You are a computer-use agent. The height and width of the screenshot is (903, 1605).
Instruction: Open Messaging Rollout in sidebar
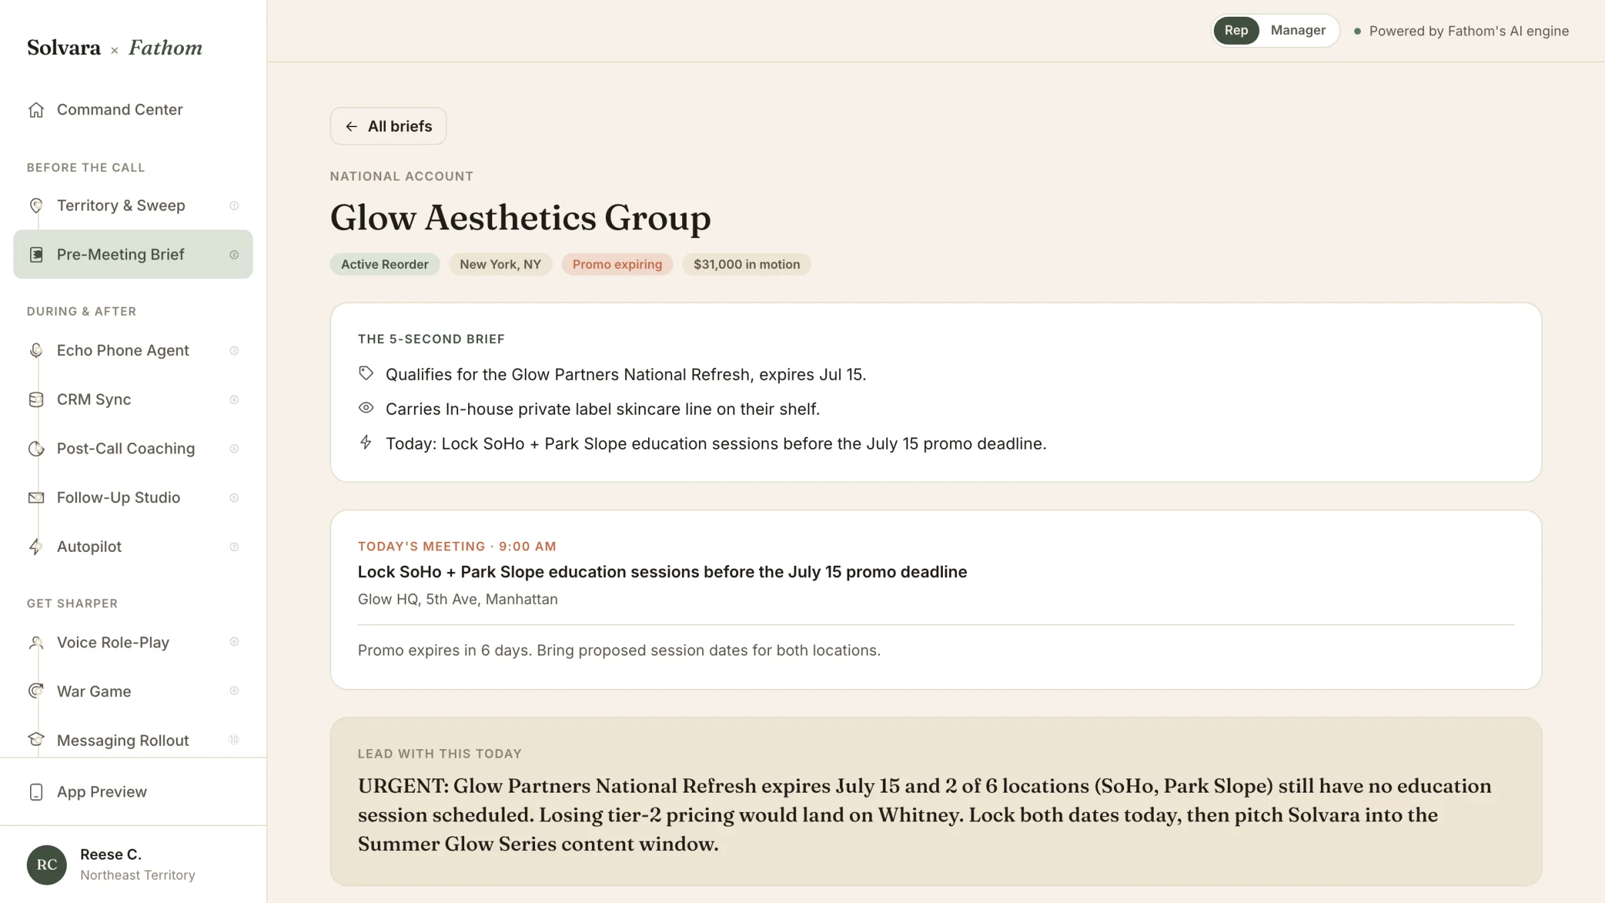tap(133, 740)
